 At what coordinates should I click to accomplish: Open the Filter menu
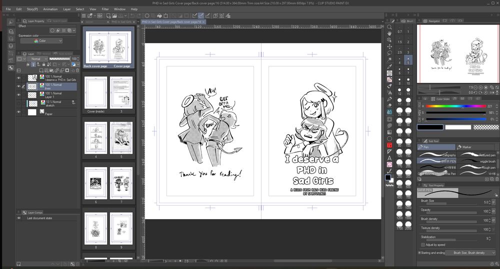(x=105, y=9)
